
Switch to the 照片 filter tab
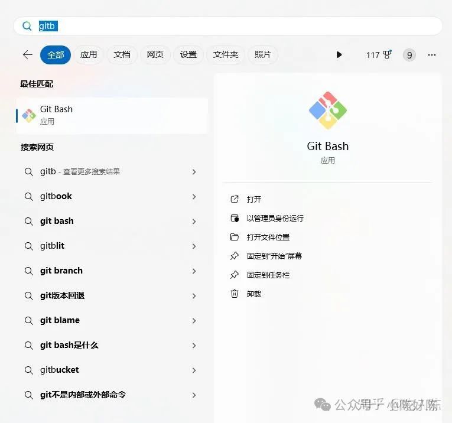pos(262,55)
